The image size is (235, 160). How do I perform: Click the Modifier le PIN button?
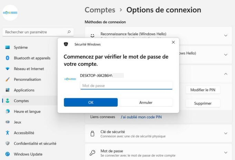click(203, 90)
